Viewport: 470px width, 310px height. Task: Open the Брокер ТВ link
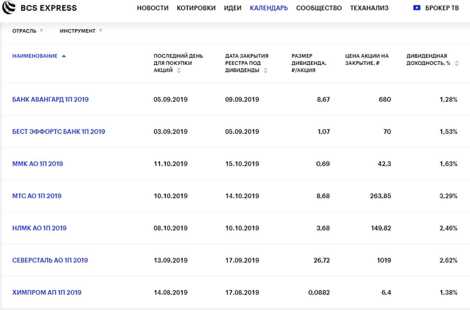tap(442, 8)
